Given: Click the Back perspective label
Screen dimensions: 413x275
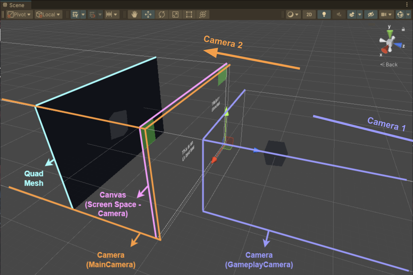Looking at the screenshot, I should click(389, 65).
